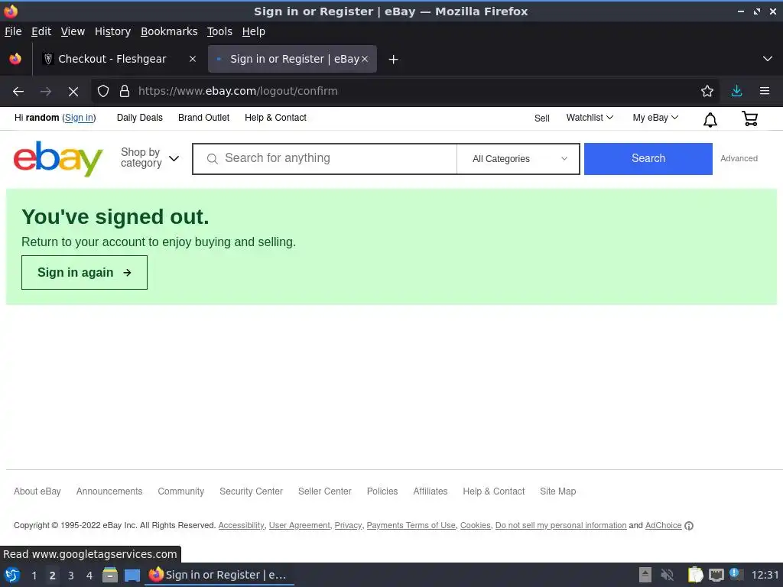Image resolution: width=783 pixels, height=587 pixels.
Task: Open the Cookies footer link
Action: 476,526
